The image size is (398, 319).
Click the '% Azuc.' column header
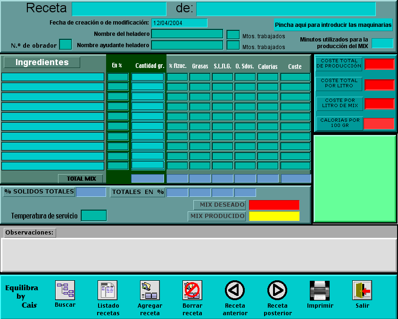click(x=178, y=66)
